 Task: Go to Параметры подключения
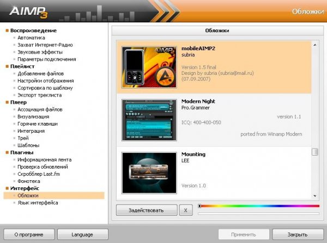coord(47,60)
